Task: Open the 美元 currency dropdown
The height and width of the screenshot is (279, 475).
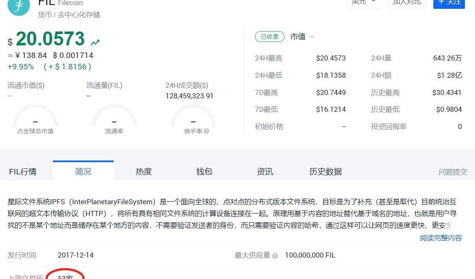Action: 364,3
